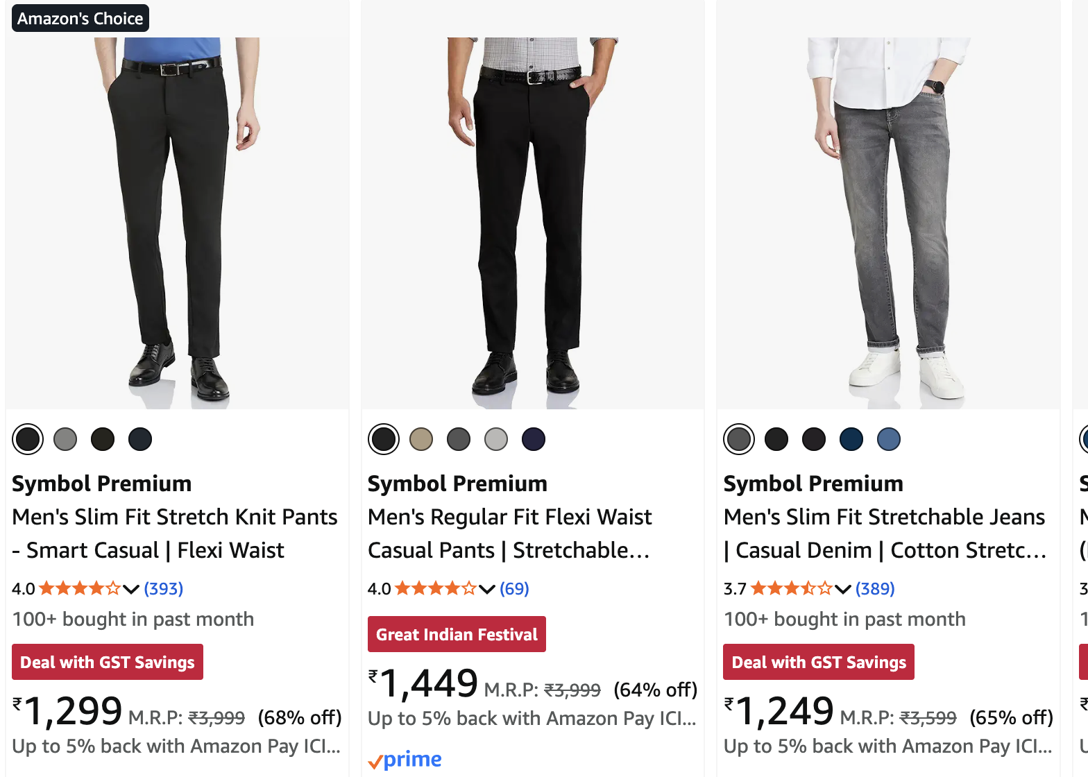Select beige swatch on Regular Fit Casual Pants
Image resolution: width=1088 pixels, height=777 pixels.
point(421,439)
